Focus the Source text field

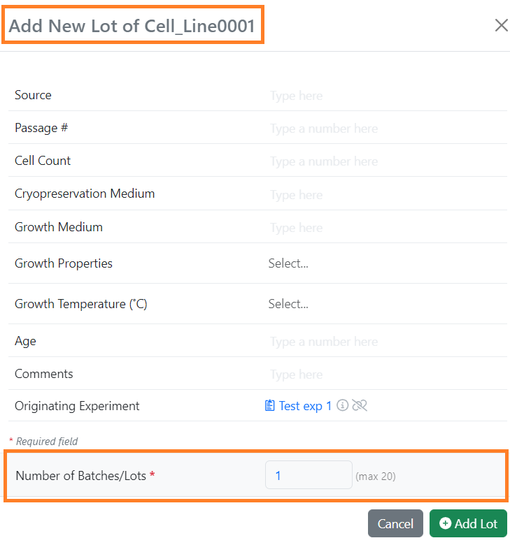pos(386,96)
